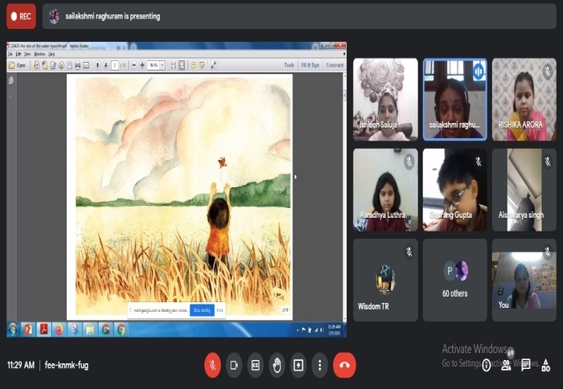Open more options three-dot menu

coord(319,366)
